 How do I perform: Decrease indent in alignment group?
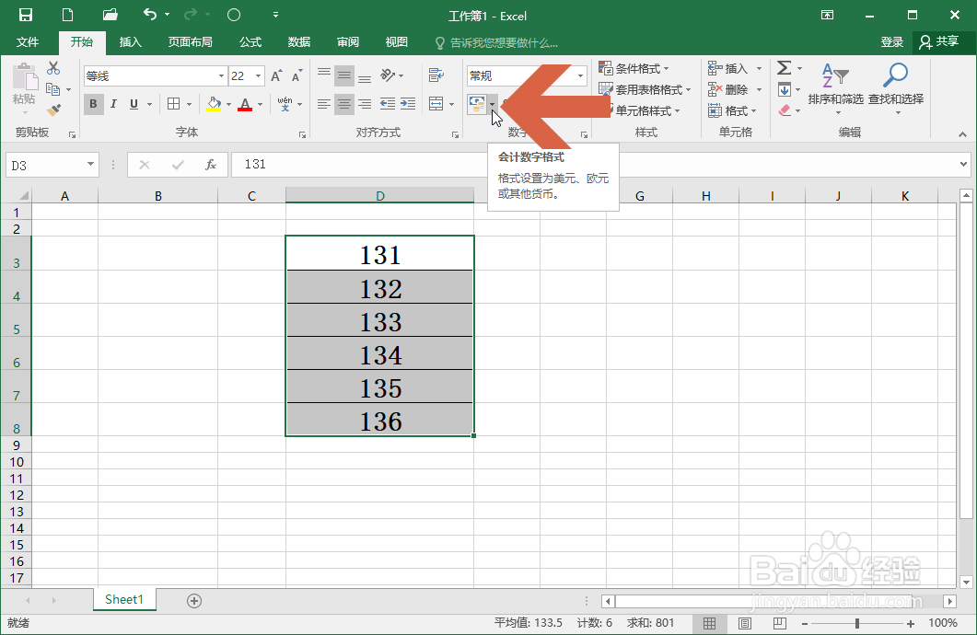387,104
